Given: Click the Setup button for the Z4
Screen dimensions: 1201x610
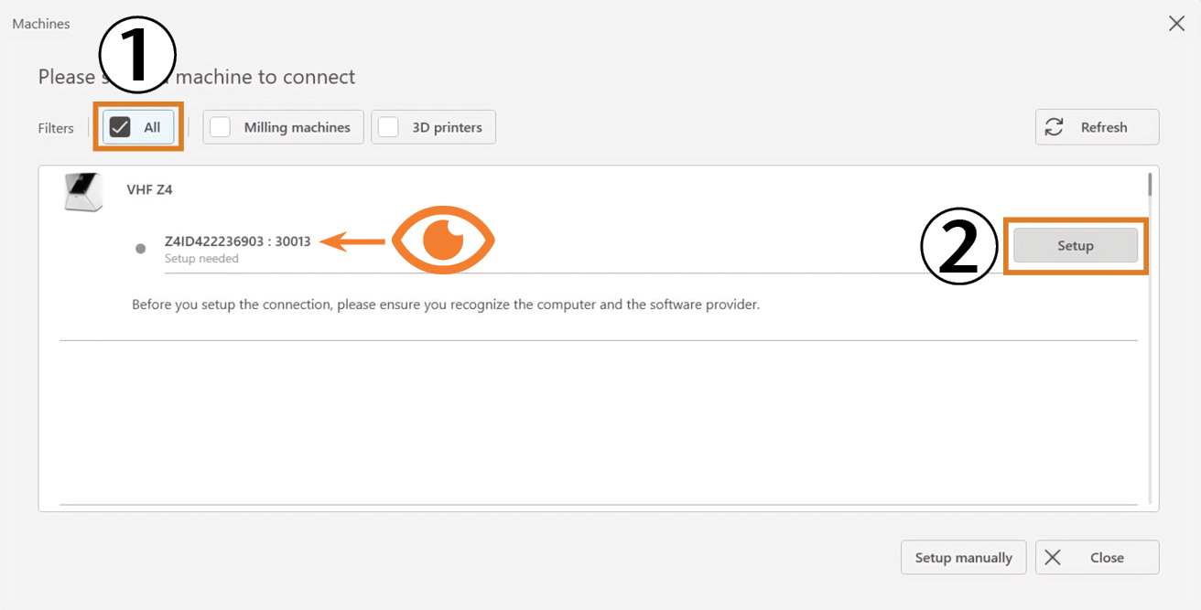Looking at the screenshot, I should click(1076, 246).
